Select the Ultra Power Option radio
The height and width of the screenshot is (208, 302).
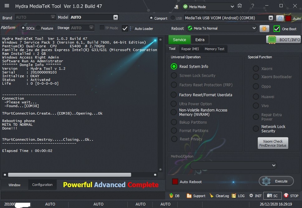pyautogui.click(x=174, y=104)
